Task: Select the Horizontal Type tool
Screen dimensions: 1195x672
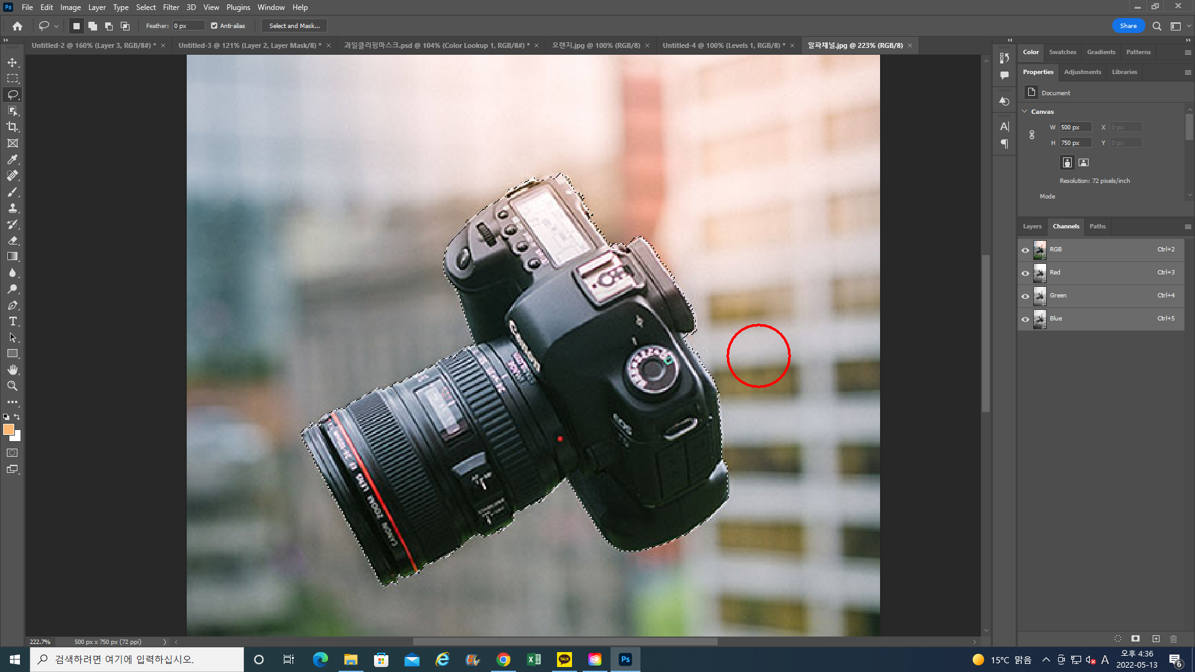Action: point(12,321)
